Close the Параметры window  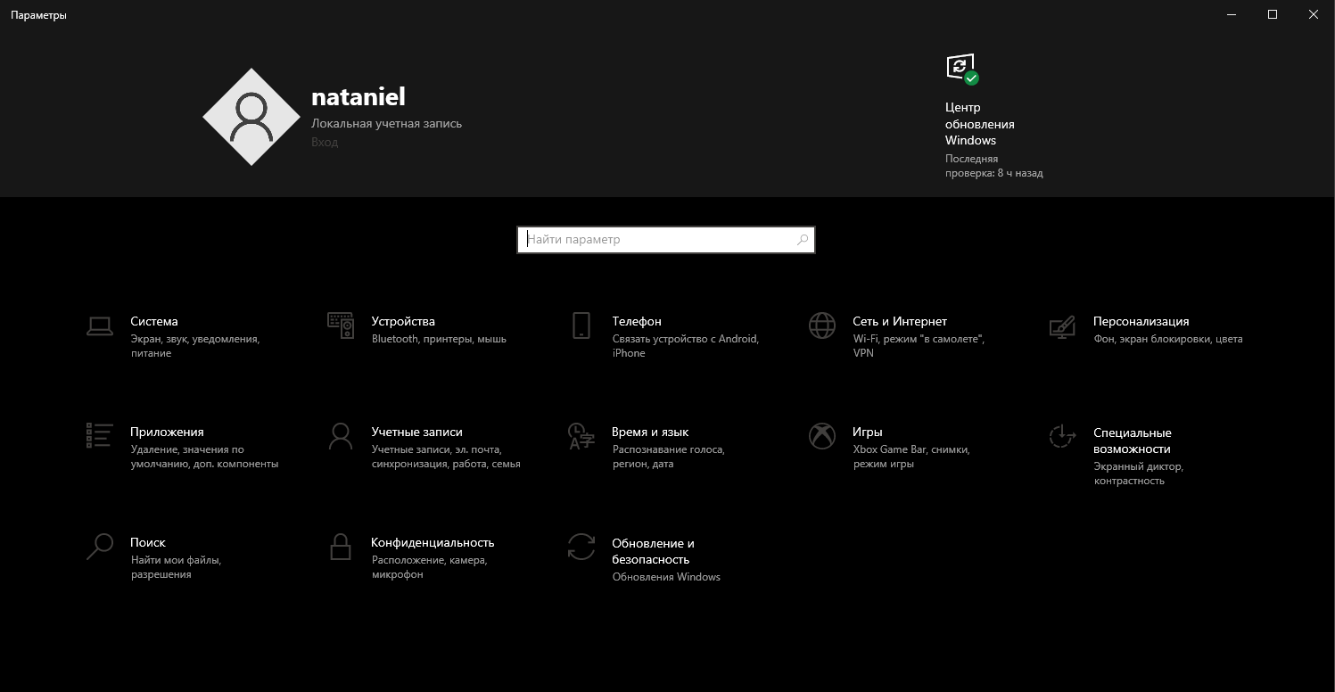click(1314, 14)
